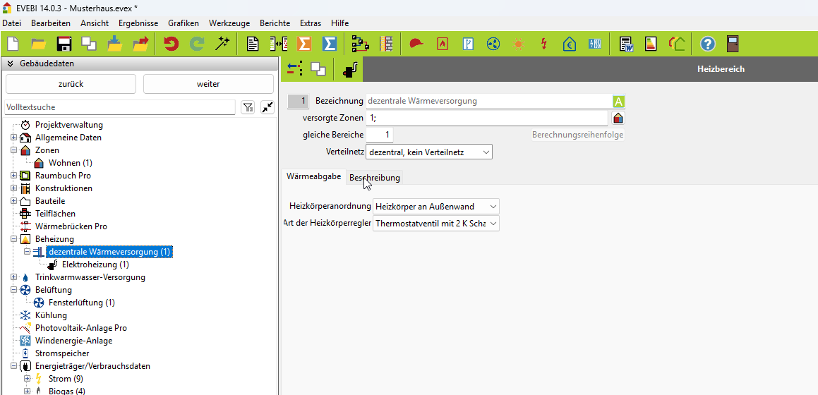Viewport: 818px width, 395px height.
Task: Click the orange sun icon in toolbar
Action: (x=519, y=44)
